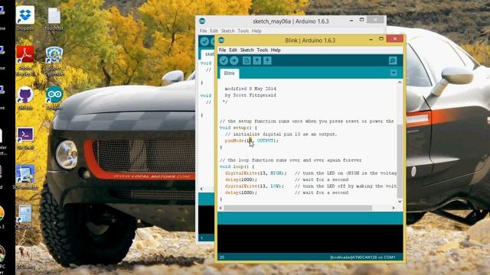Click HIGH keyword in digitalWrite line
This screenshot has height=275, width=490.
[276, 173]
